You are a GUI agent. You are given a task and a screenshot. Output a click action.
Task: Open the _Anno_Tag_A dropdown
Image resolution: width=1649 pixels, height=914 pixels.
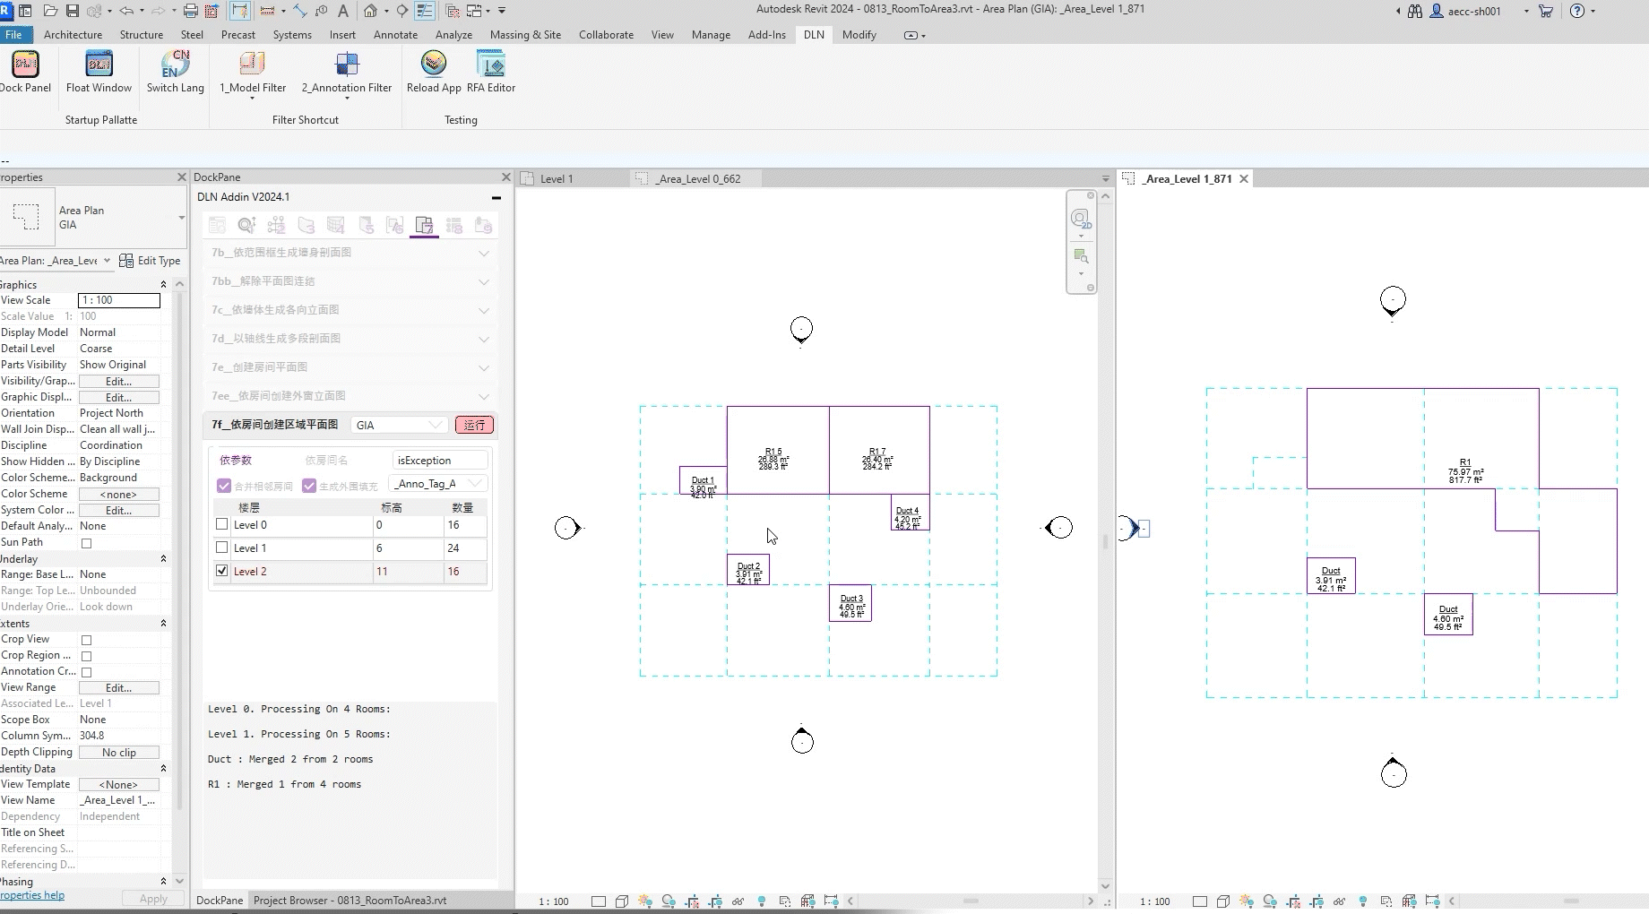tap(439, 484)
